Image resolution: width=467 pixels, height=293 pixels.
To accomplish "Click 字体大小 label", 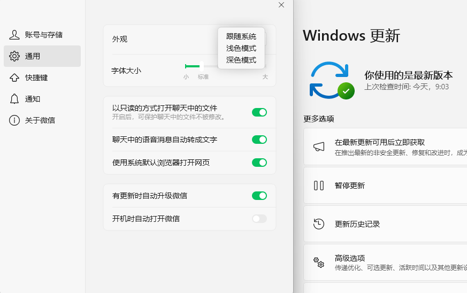I will 126,71.
